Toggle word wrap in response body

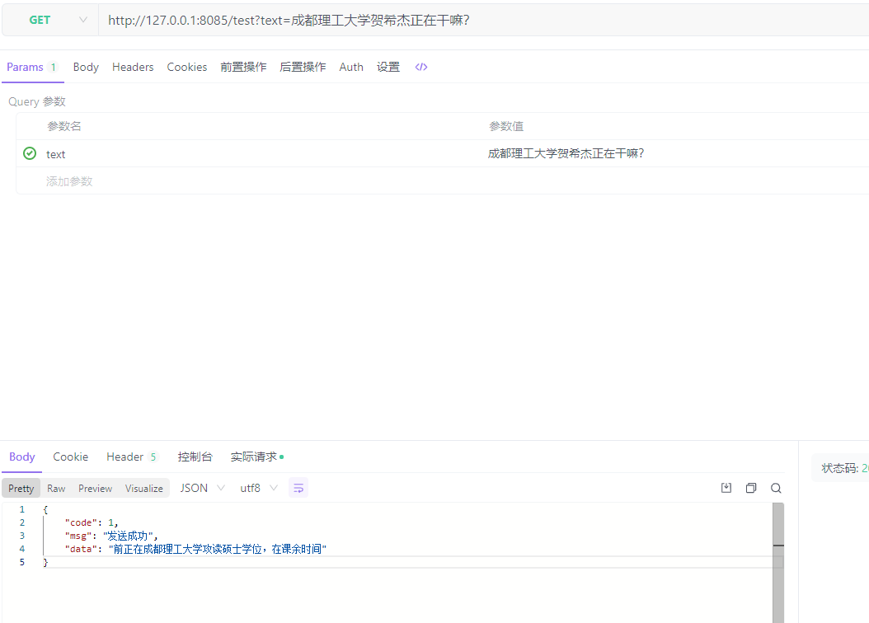click(298, 488)
